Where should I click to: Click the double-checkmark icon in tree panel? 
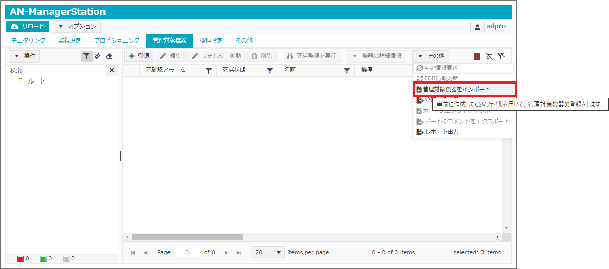pos(97,56)
